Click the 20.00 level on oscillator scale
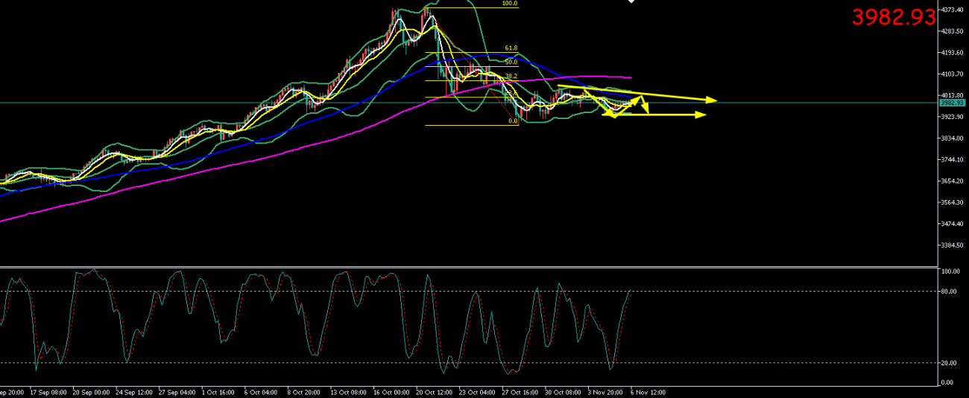The image size is (969, 398). click(950, 363)
